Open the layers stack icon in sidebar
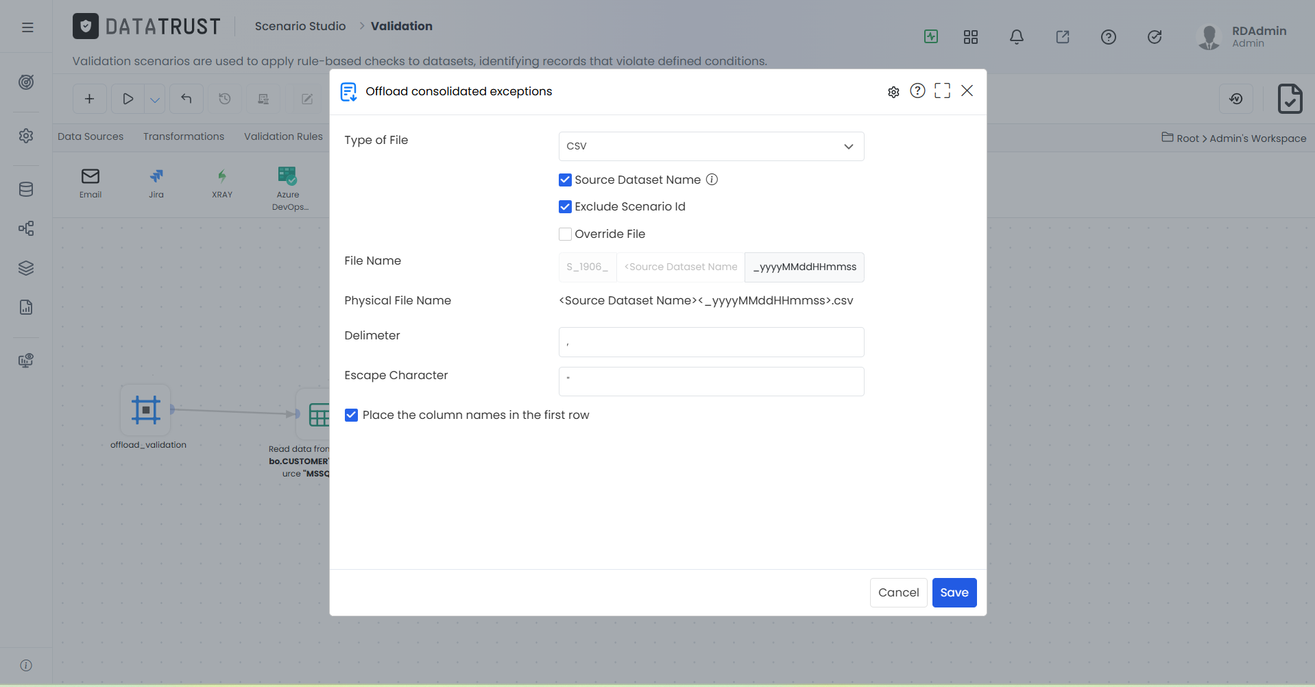 (x=26, y=268)
